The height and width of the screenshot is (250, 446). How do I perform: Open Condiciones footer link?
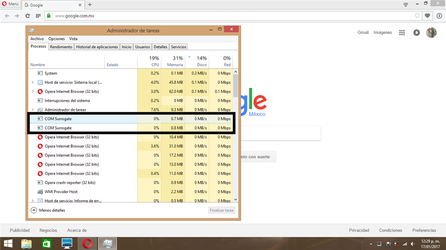(391, 230)
